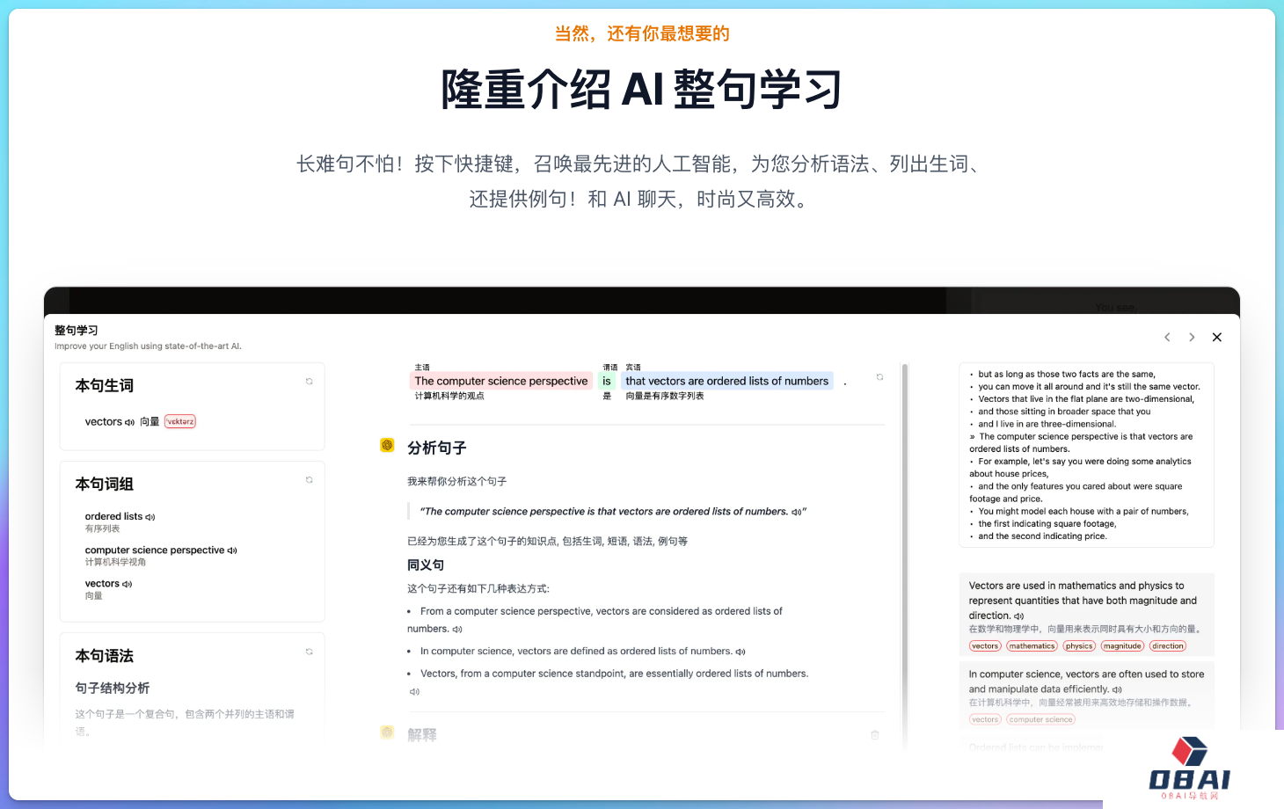1284x809 pixels.
Task: Click the 'mathematics' tag
Action: coord(1032,646)
